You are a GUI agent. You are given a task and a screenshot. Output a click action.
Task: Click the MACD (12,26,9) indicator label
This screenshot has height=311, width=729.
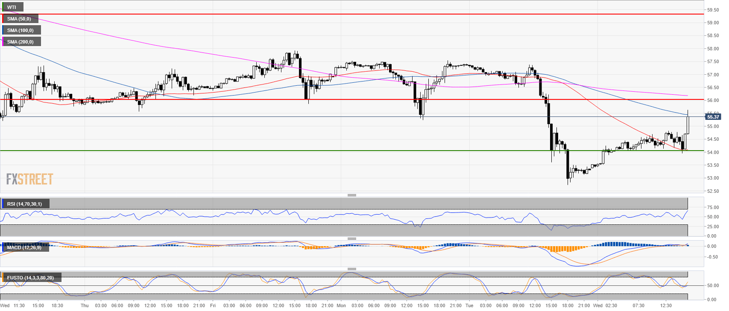[x=24, y=247]
